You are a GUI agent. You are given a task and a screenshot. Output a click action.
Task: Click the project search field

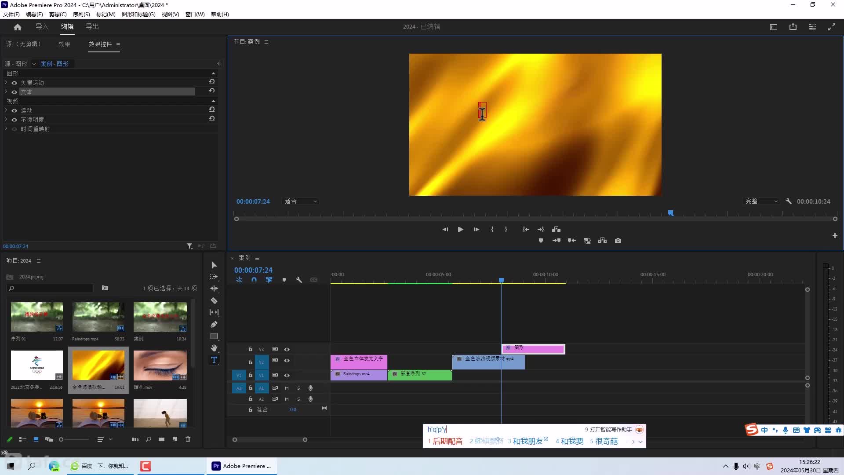tap(50, 288)
